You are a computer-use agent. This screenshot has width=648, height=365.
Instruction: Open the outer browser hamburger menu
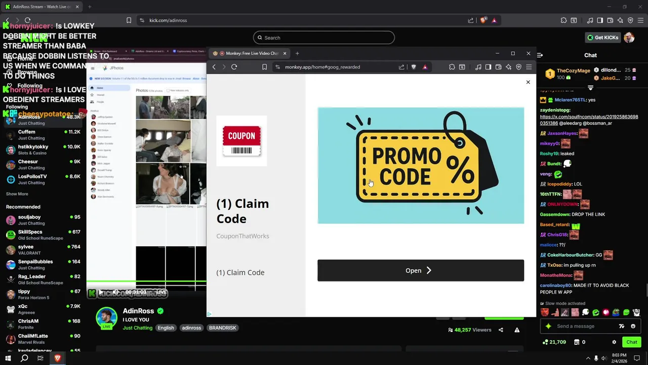tap(640, 20)
